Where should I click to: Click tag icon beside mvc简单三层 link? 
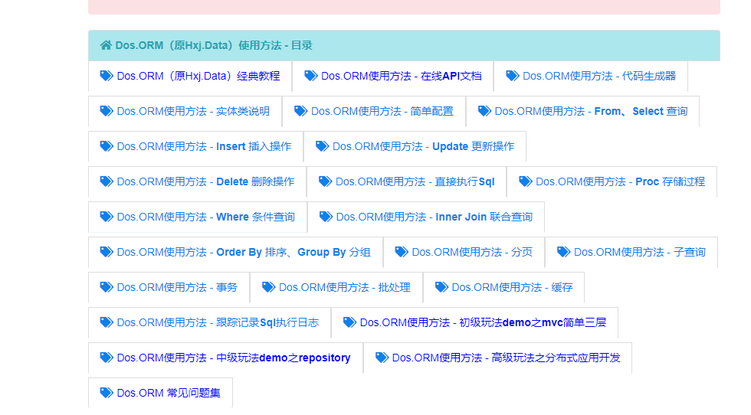[x=349, y=322]
